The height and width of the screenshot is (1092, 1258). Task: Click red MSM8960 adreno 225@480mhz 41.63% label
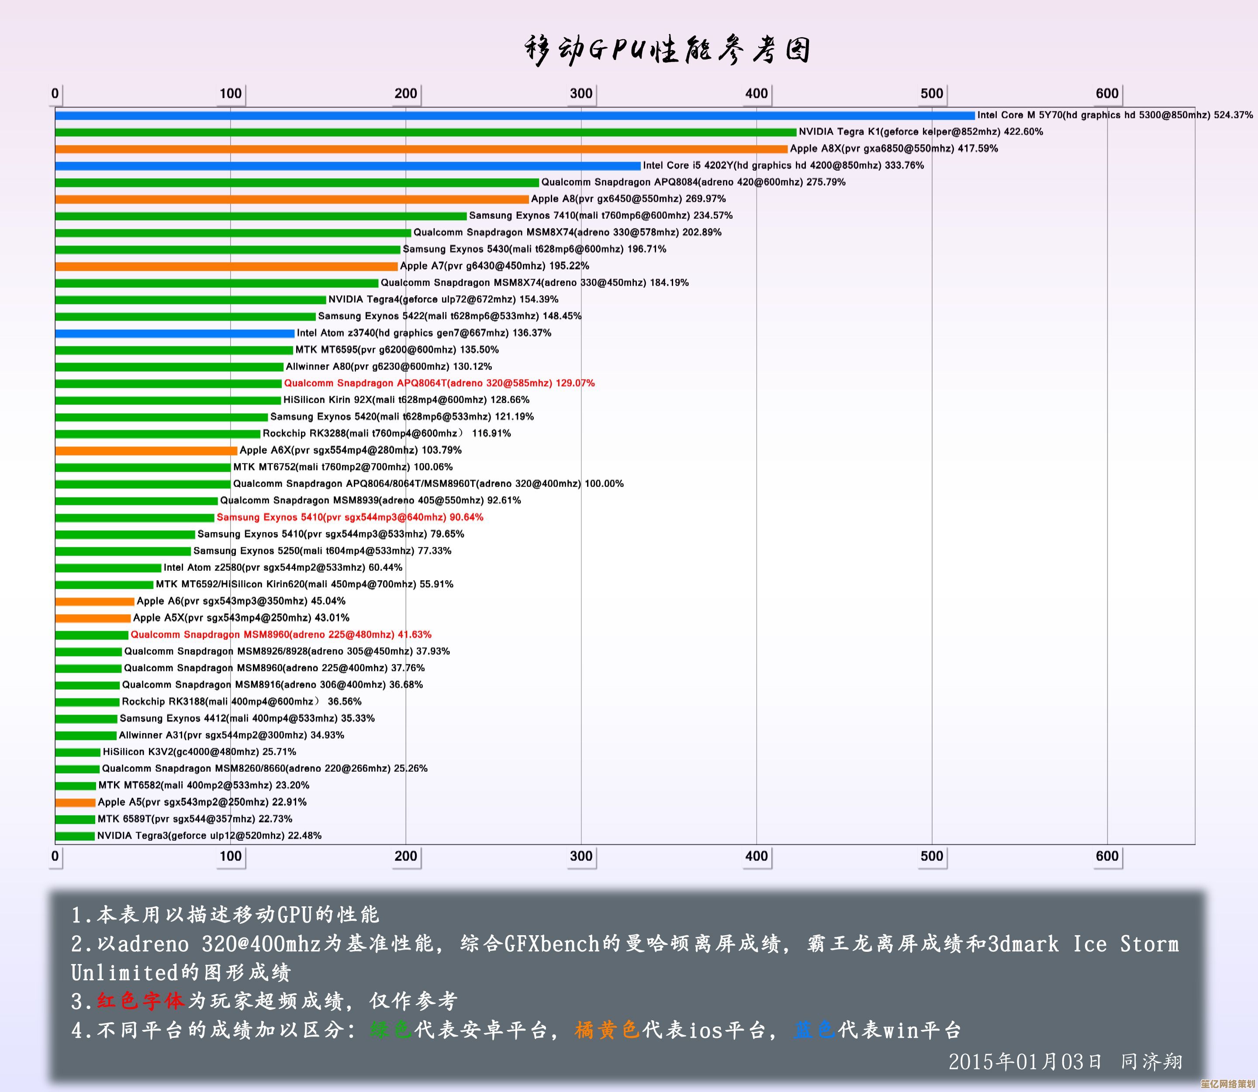(280, 634)
